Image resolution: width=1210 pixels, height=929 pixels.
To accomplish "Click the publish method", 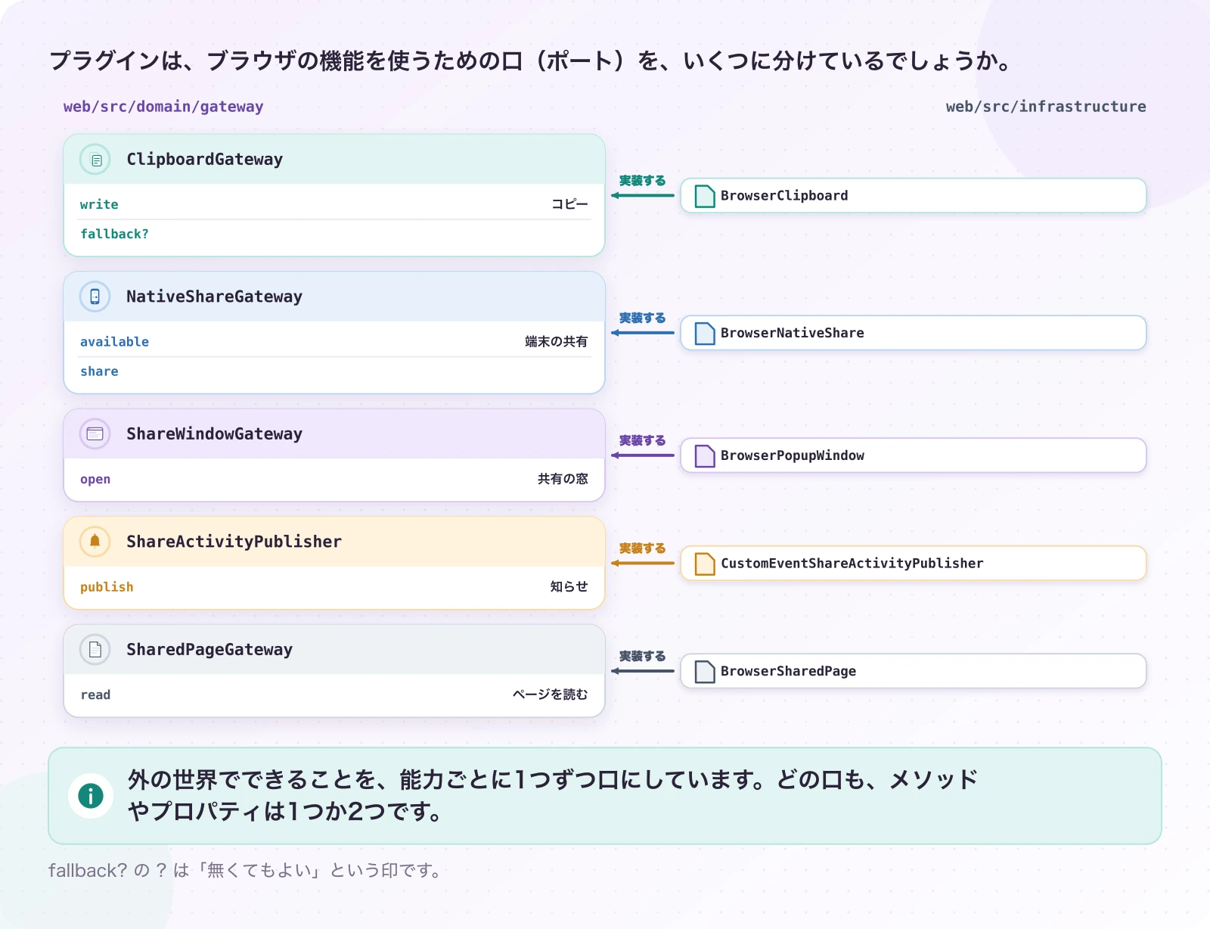I will (x=107, y=587).
